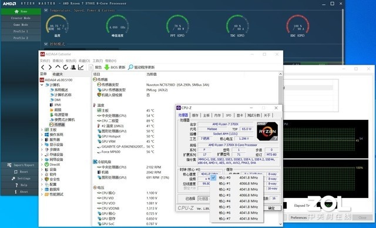Open CPU-Z processor selection dropdown
Image resolution: width=376 pixels, height=228 pixels.
click(x=204, y=199)
